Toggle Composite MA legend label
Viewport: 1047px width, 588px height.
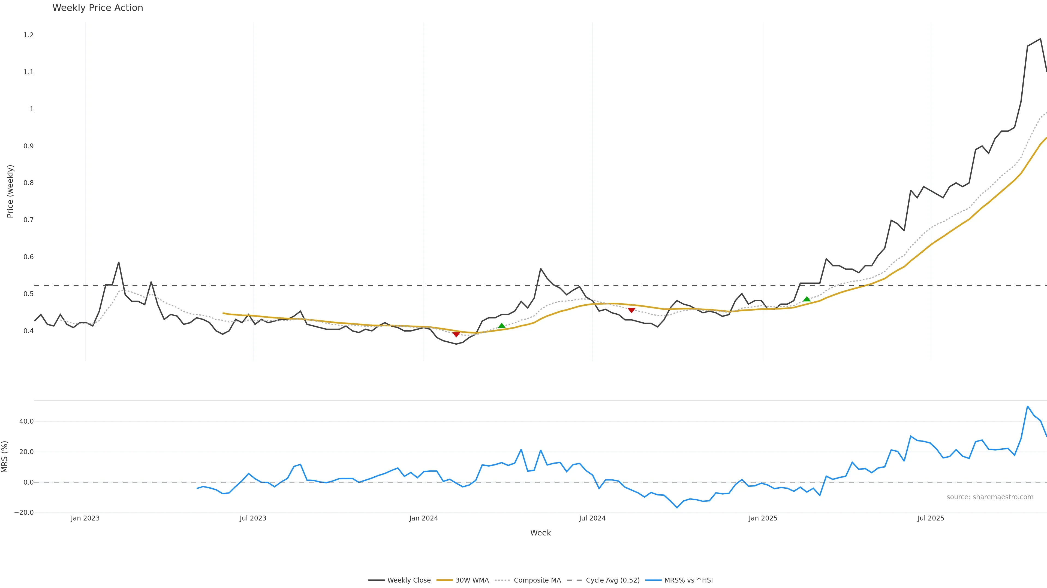pyautogui.click(x=537, y=580)
